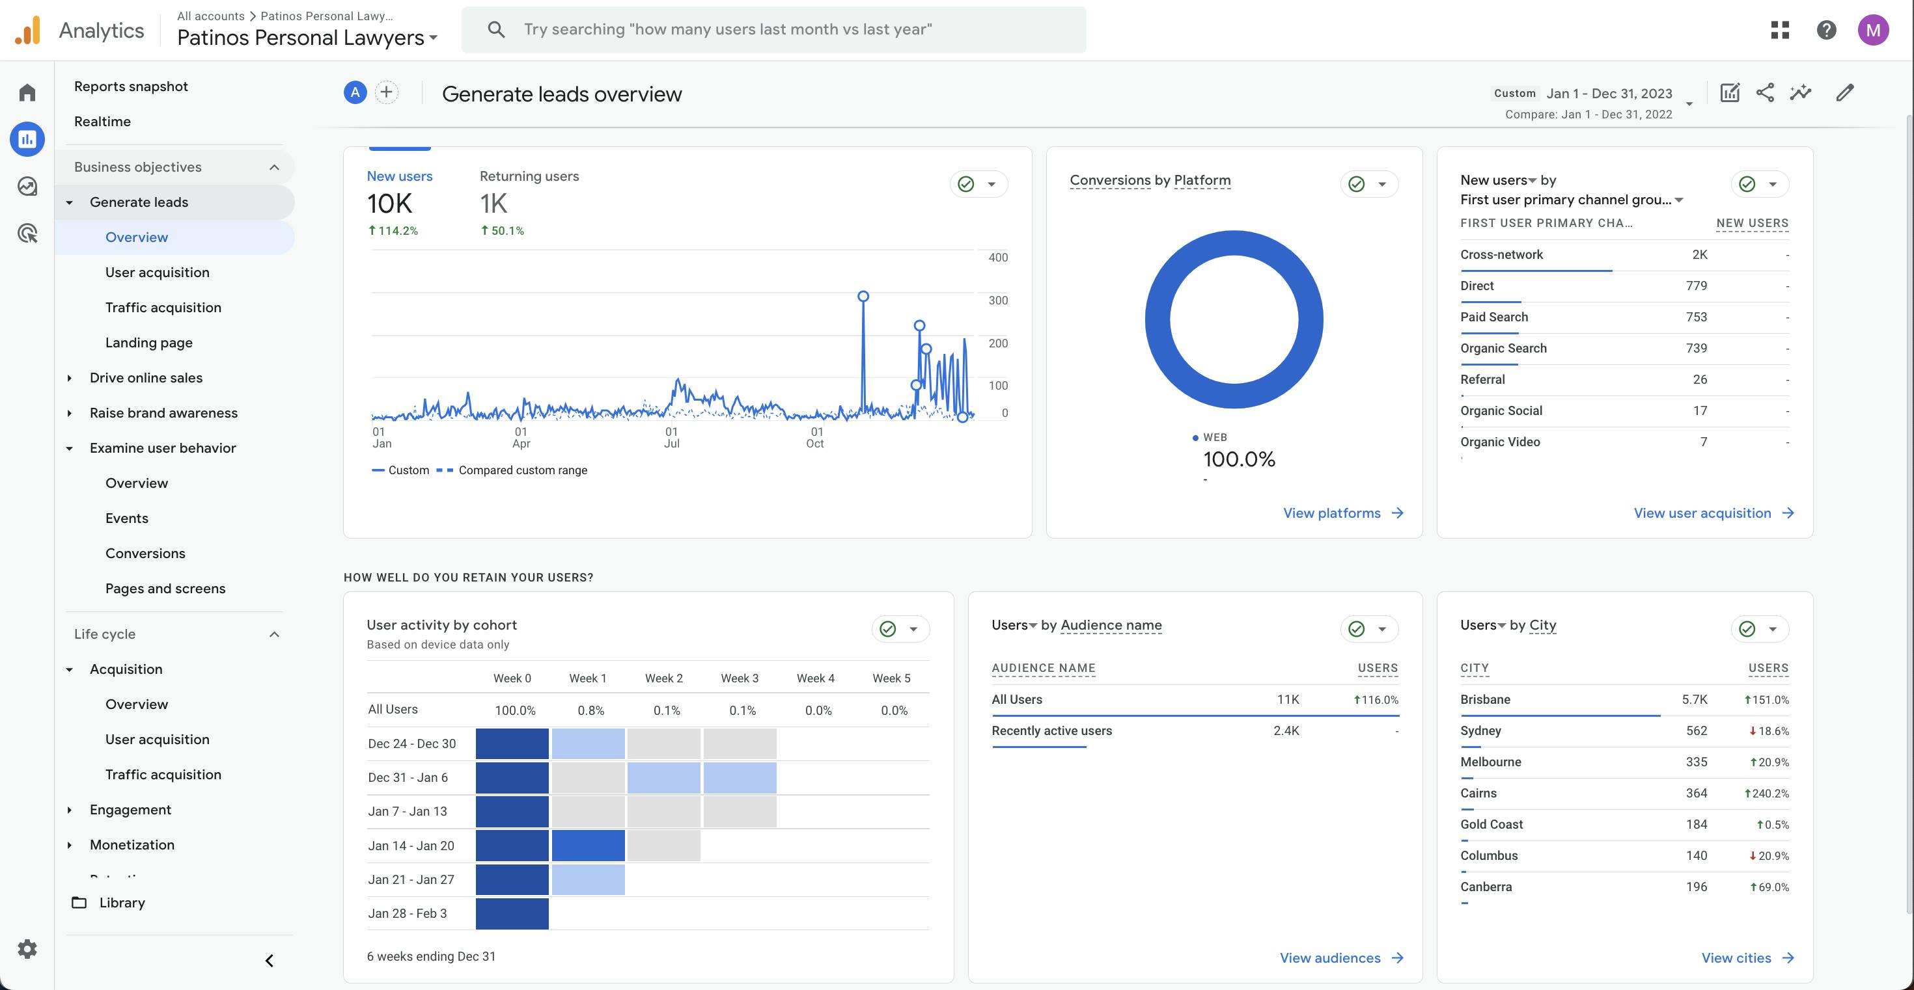The width and height of the screenshot is (1914, 990).
Task: Click the edit comparisons chart icon
Action: (x=1730, y=93)
